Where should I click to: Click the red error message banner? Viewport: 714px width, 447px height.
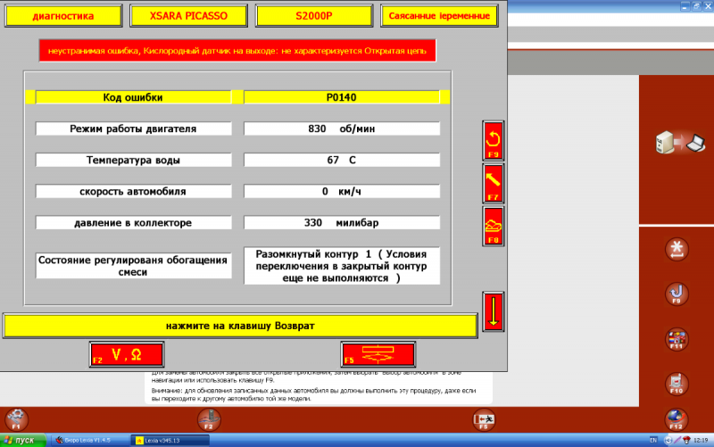pyautogui.click(x=237, y=51)
